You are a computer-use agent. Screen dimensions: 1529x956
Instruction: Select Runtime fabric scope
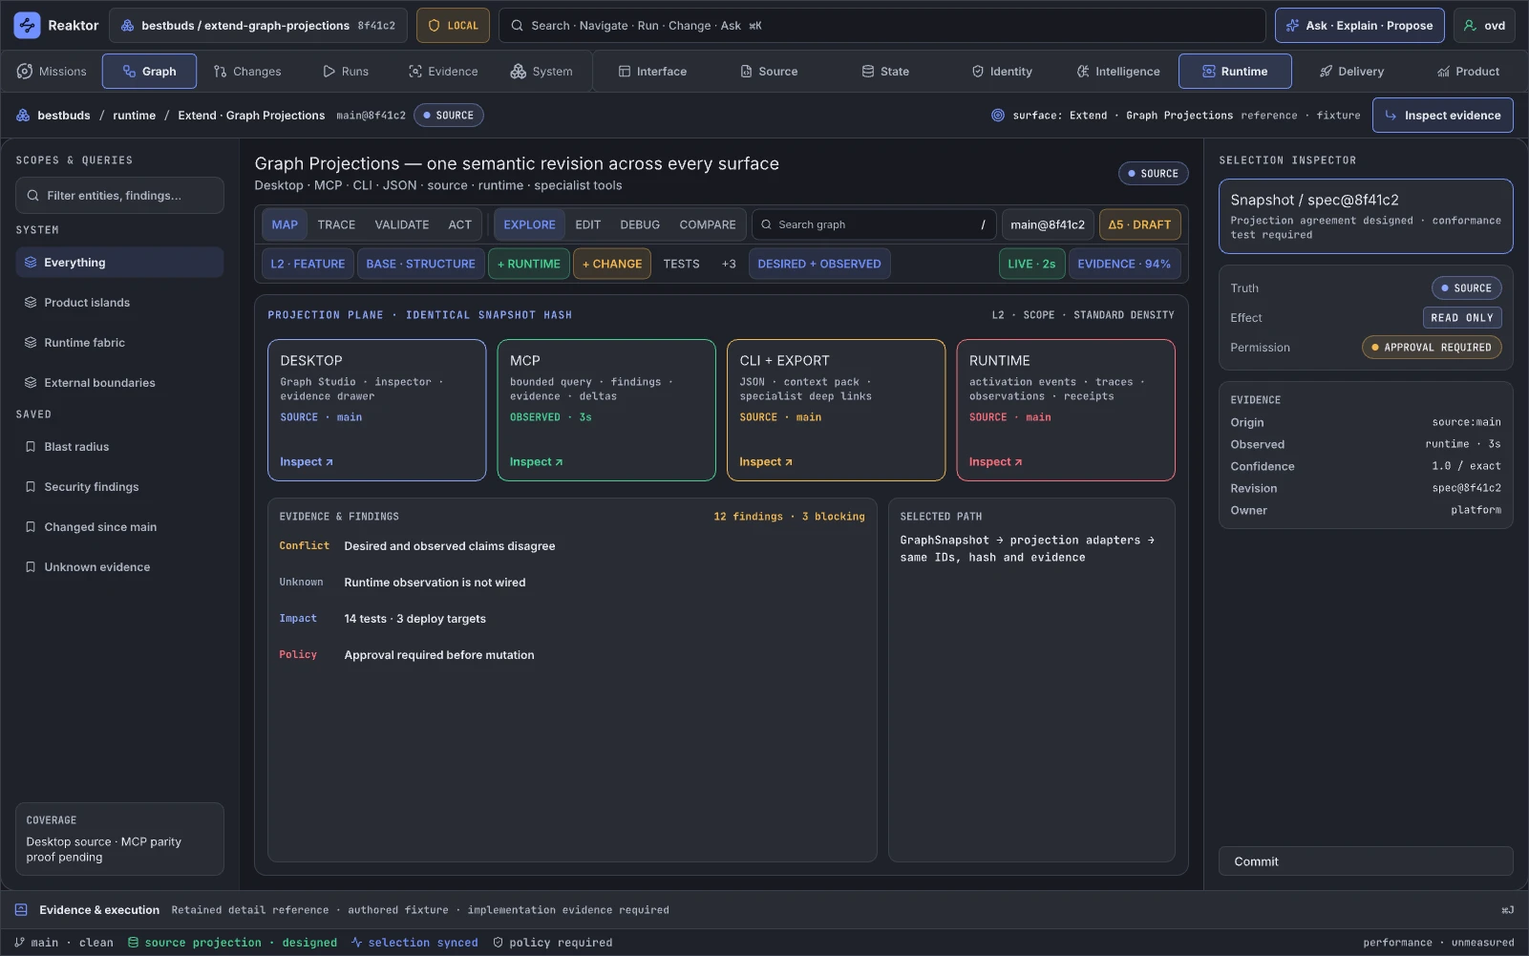(x=119, y=343)
